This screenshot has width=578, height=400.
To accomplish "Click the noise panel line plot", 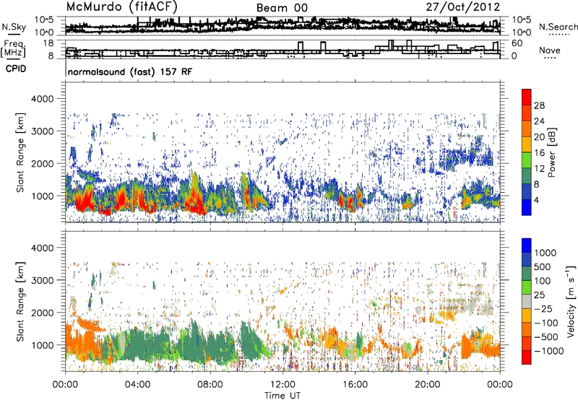I will (x=282, y=25).
